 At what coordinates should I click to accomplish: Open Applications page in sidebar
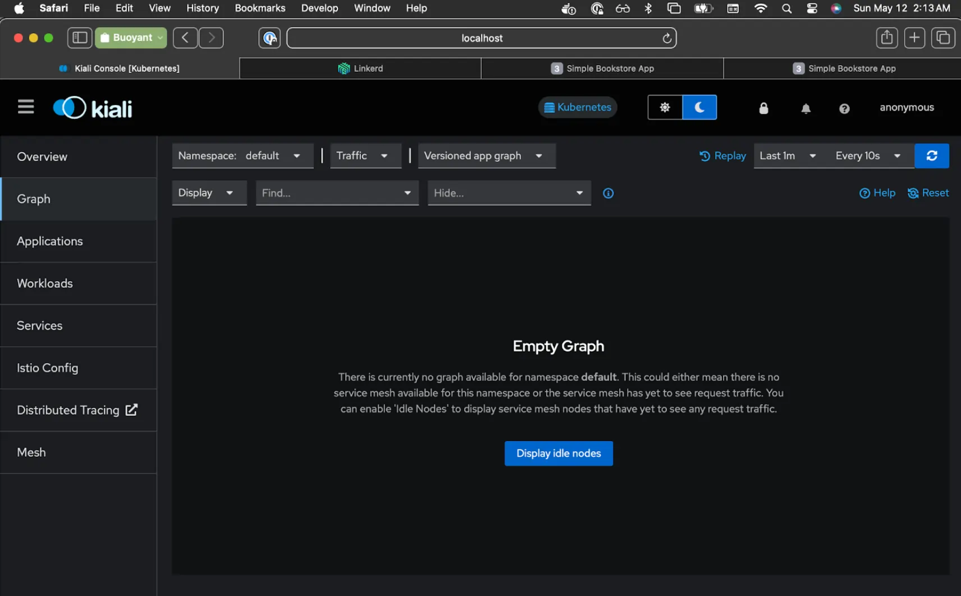click(x=79, y=241)
